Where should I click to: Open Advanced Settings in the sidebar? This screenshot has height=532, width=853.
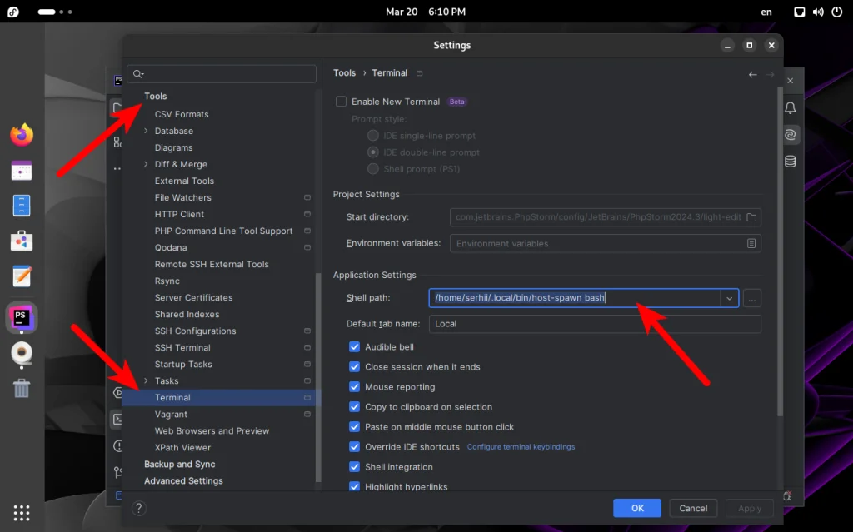[183, 480]
